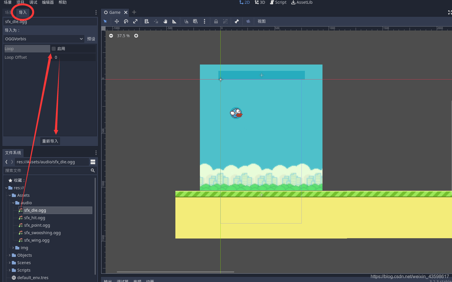The height and width of the screenshot is (282, 452).
Task: Enable the Loop 启用 checkbox
Action: pyautogui.click(x=54, y=49)
